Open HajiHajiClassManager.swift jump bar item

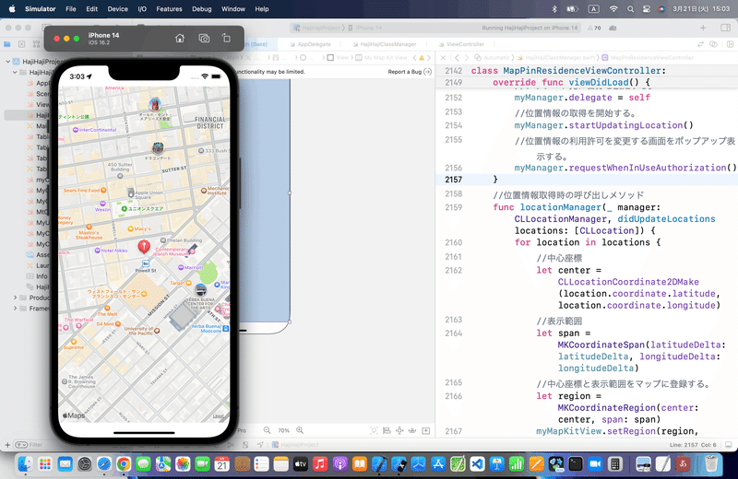point(557,57)
